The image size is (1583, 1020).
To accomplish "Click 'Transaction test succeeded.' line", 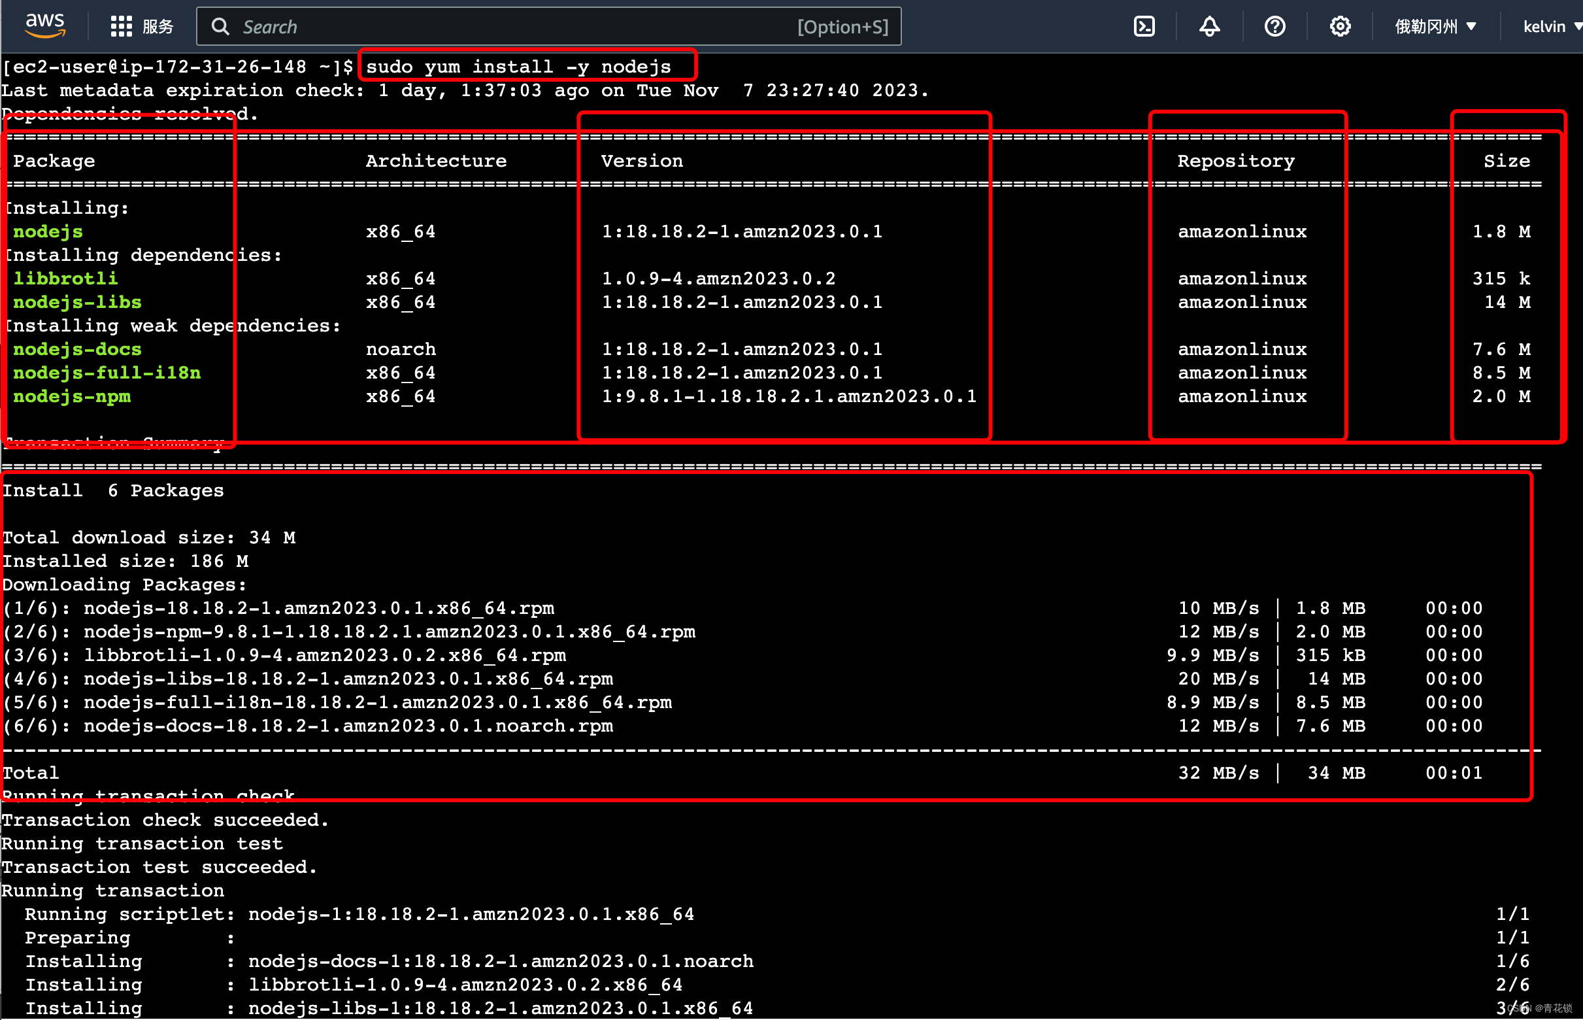I will (x=159, y=868).
